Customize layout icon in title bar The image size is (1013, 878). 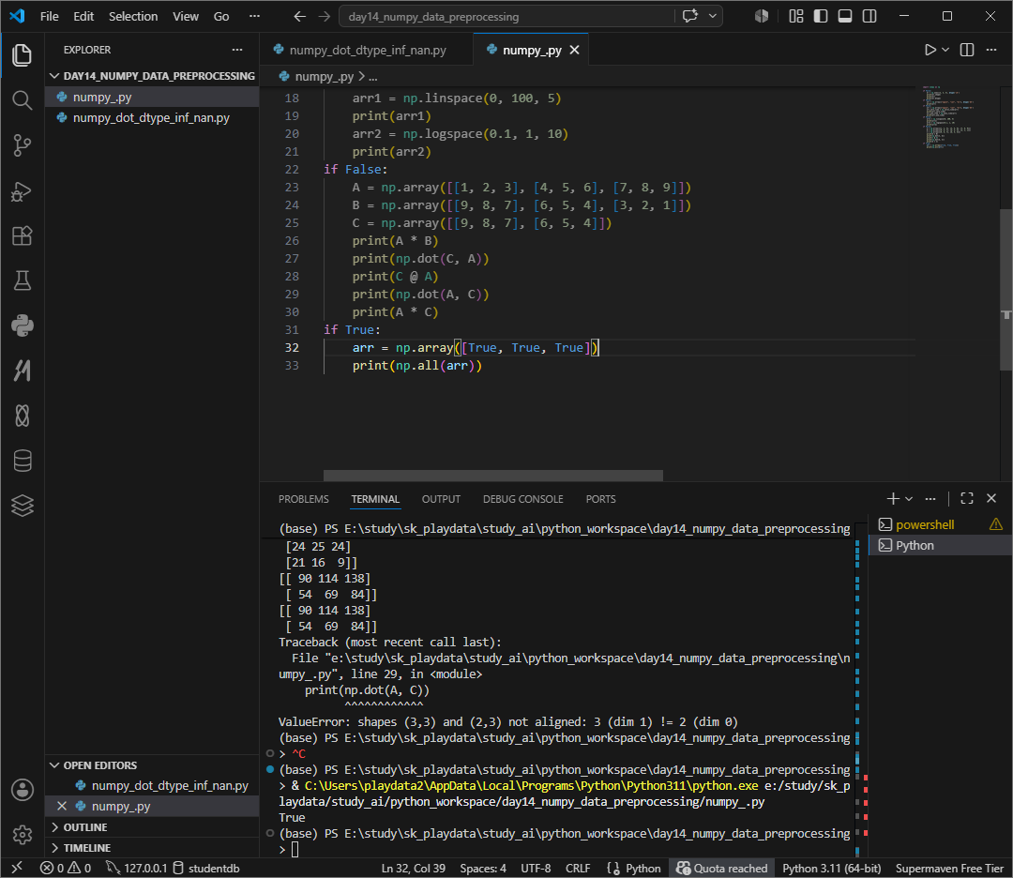coord(796,16)
